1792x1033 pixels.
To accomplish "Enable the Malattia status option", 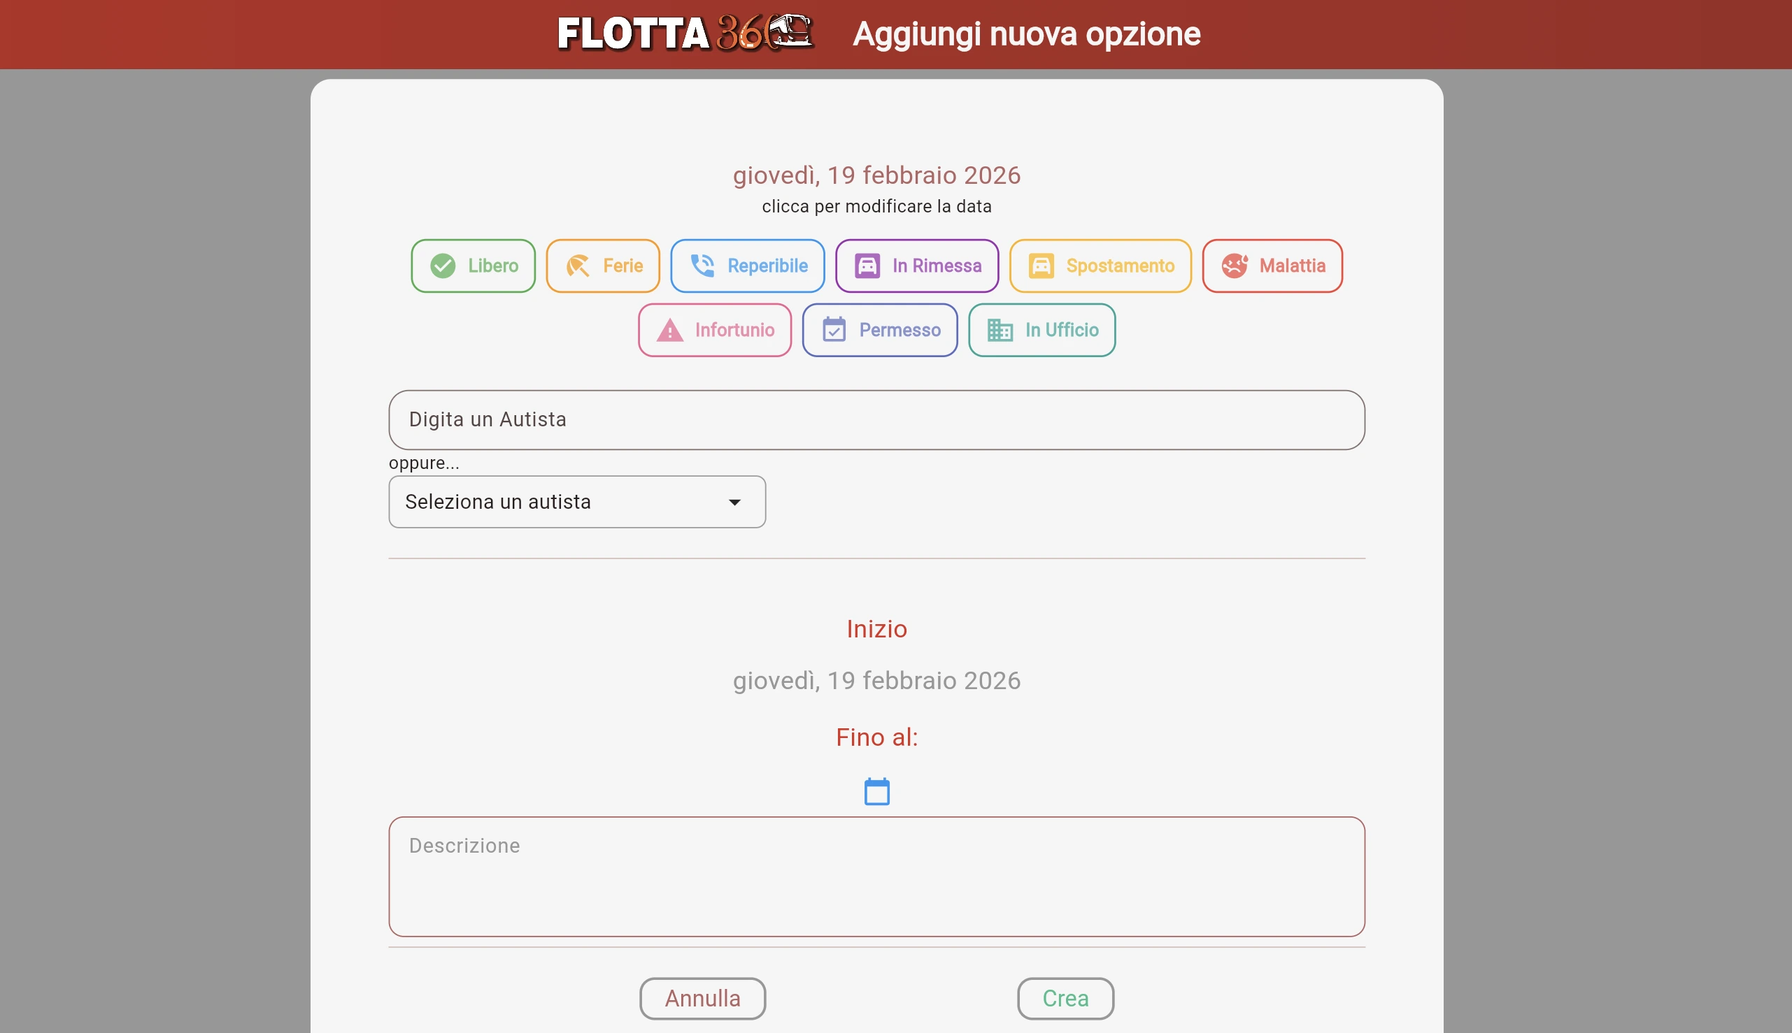I will pos(1272,266).
